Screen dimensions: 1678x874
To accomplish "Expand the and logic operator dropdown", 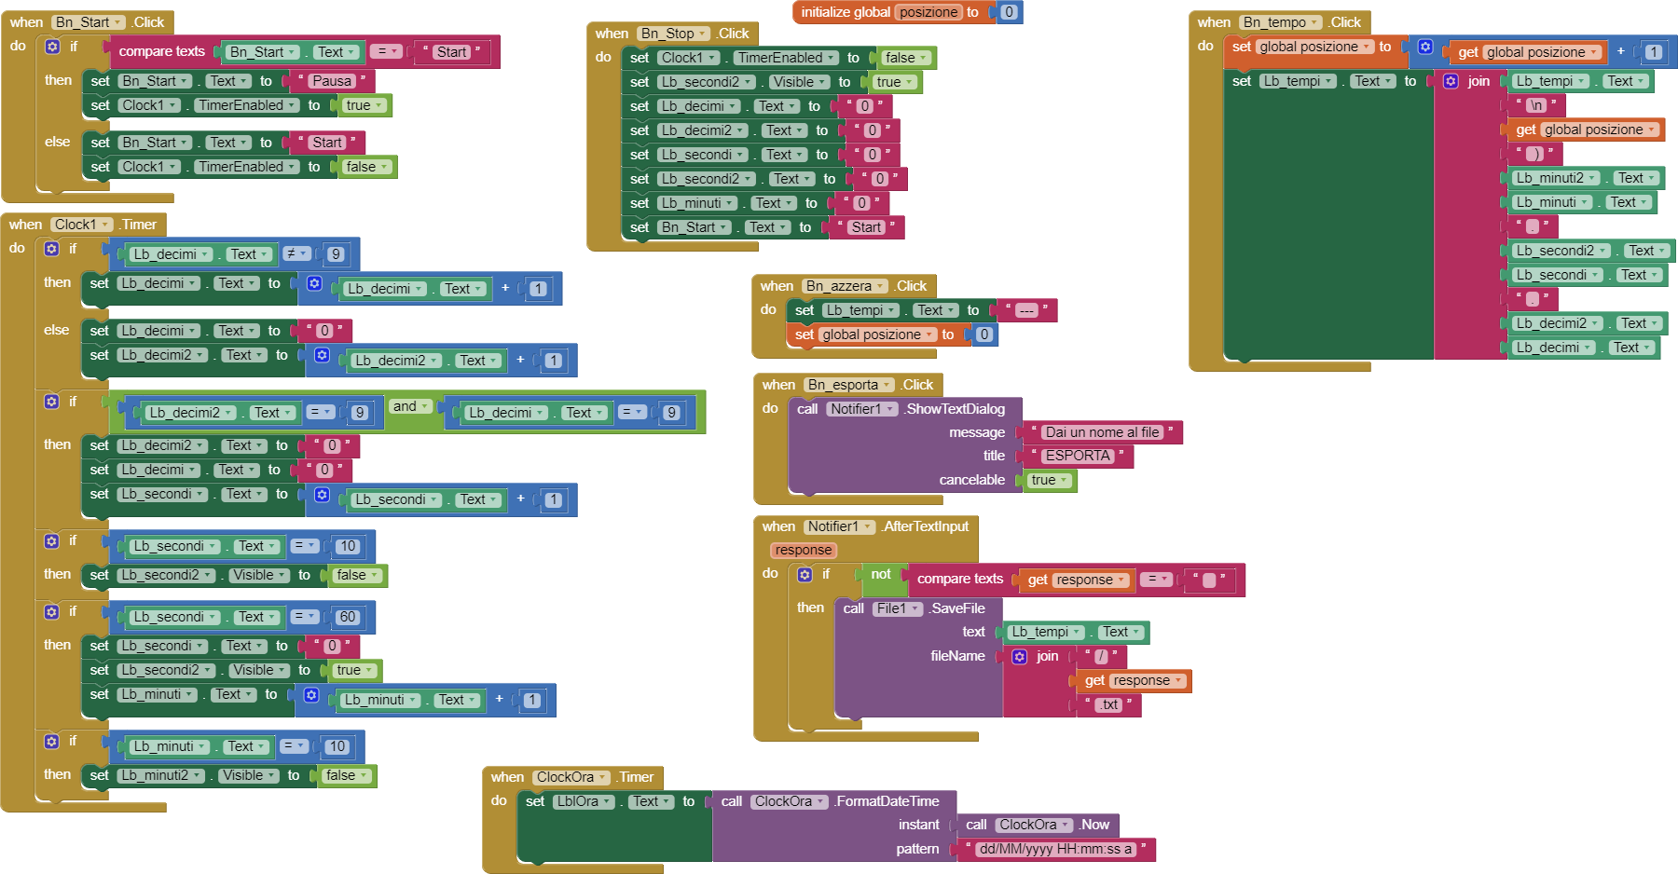I will [x=410, y=406].
